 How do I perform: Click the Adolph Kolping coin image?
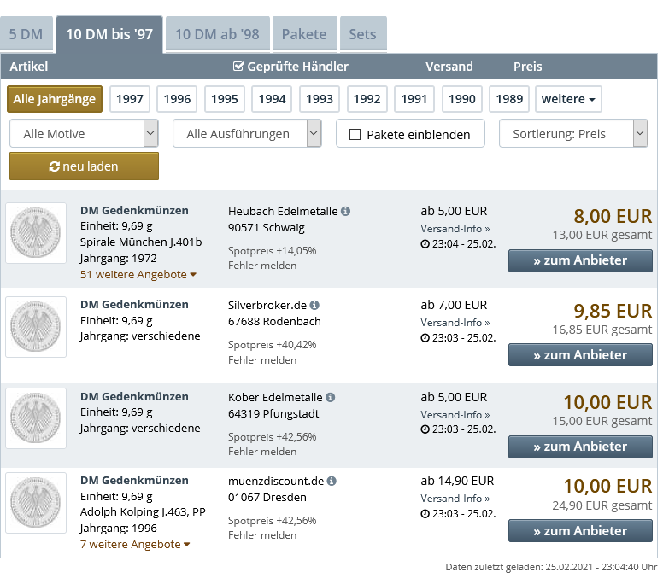click(36, 504)
